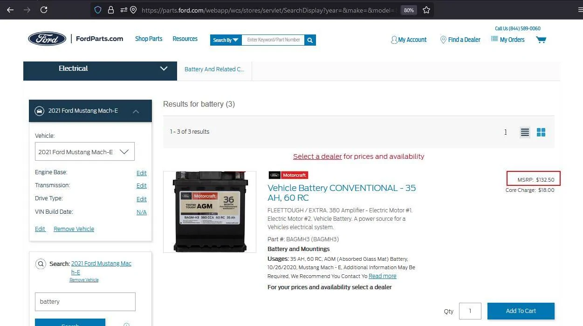
Task: Click the battery search text field
Action: point(85,302)
